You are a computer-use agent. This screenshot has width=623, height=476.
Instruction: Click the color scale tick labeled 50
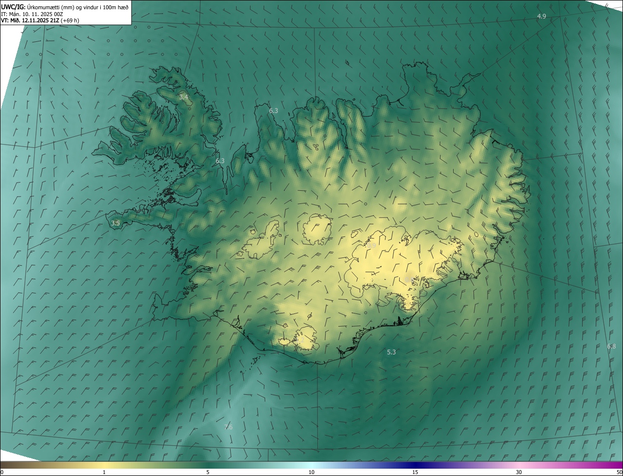coord(619,473)
